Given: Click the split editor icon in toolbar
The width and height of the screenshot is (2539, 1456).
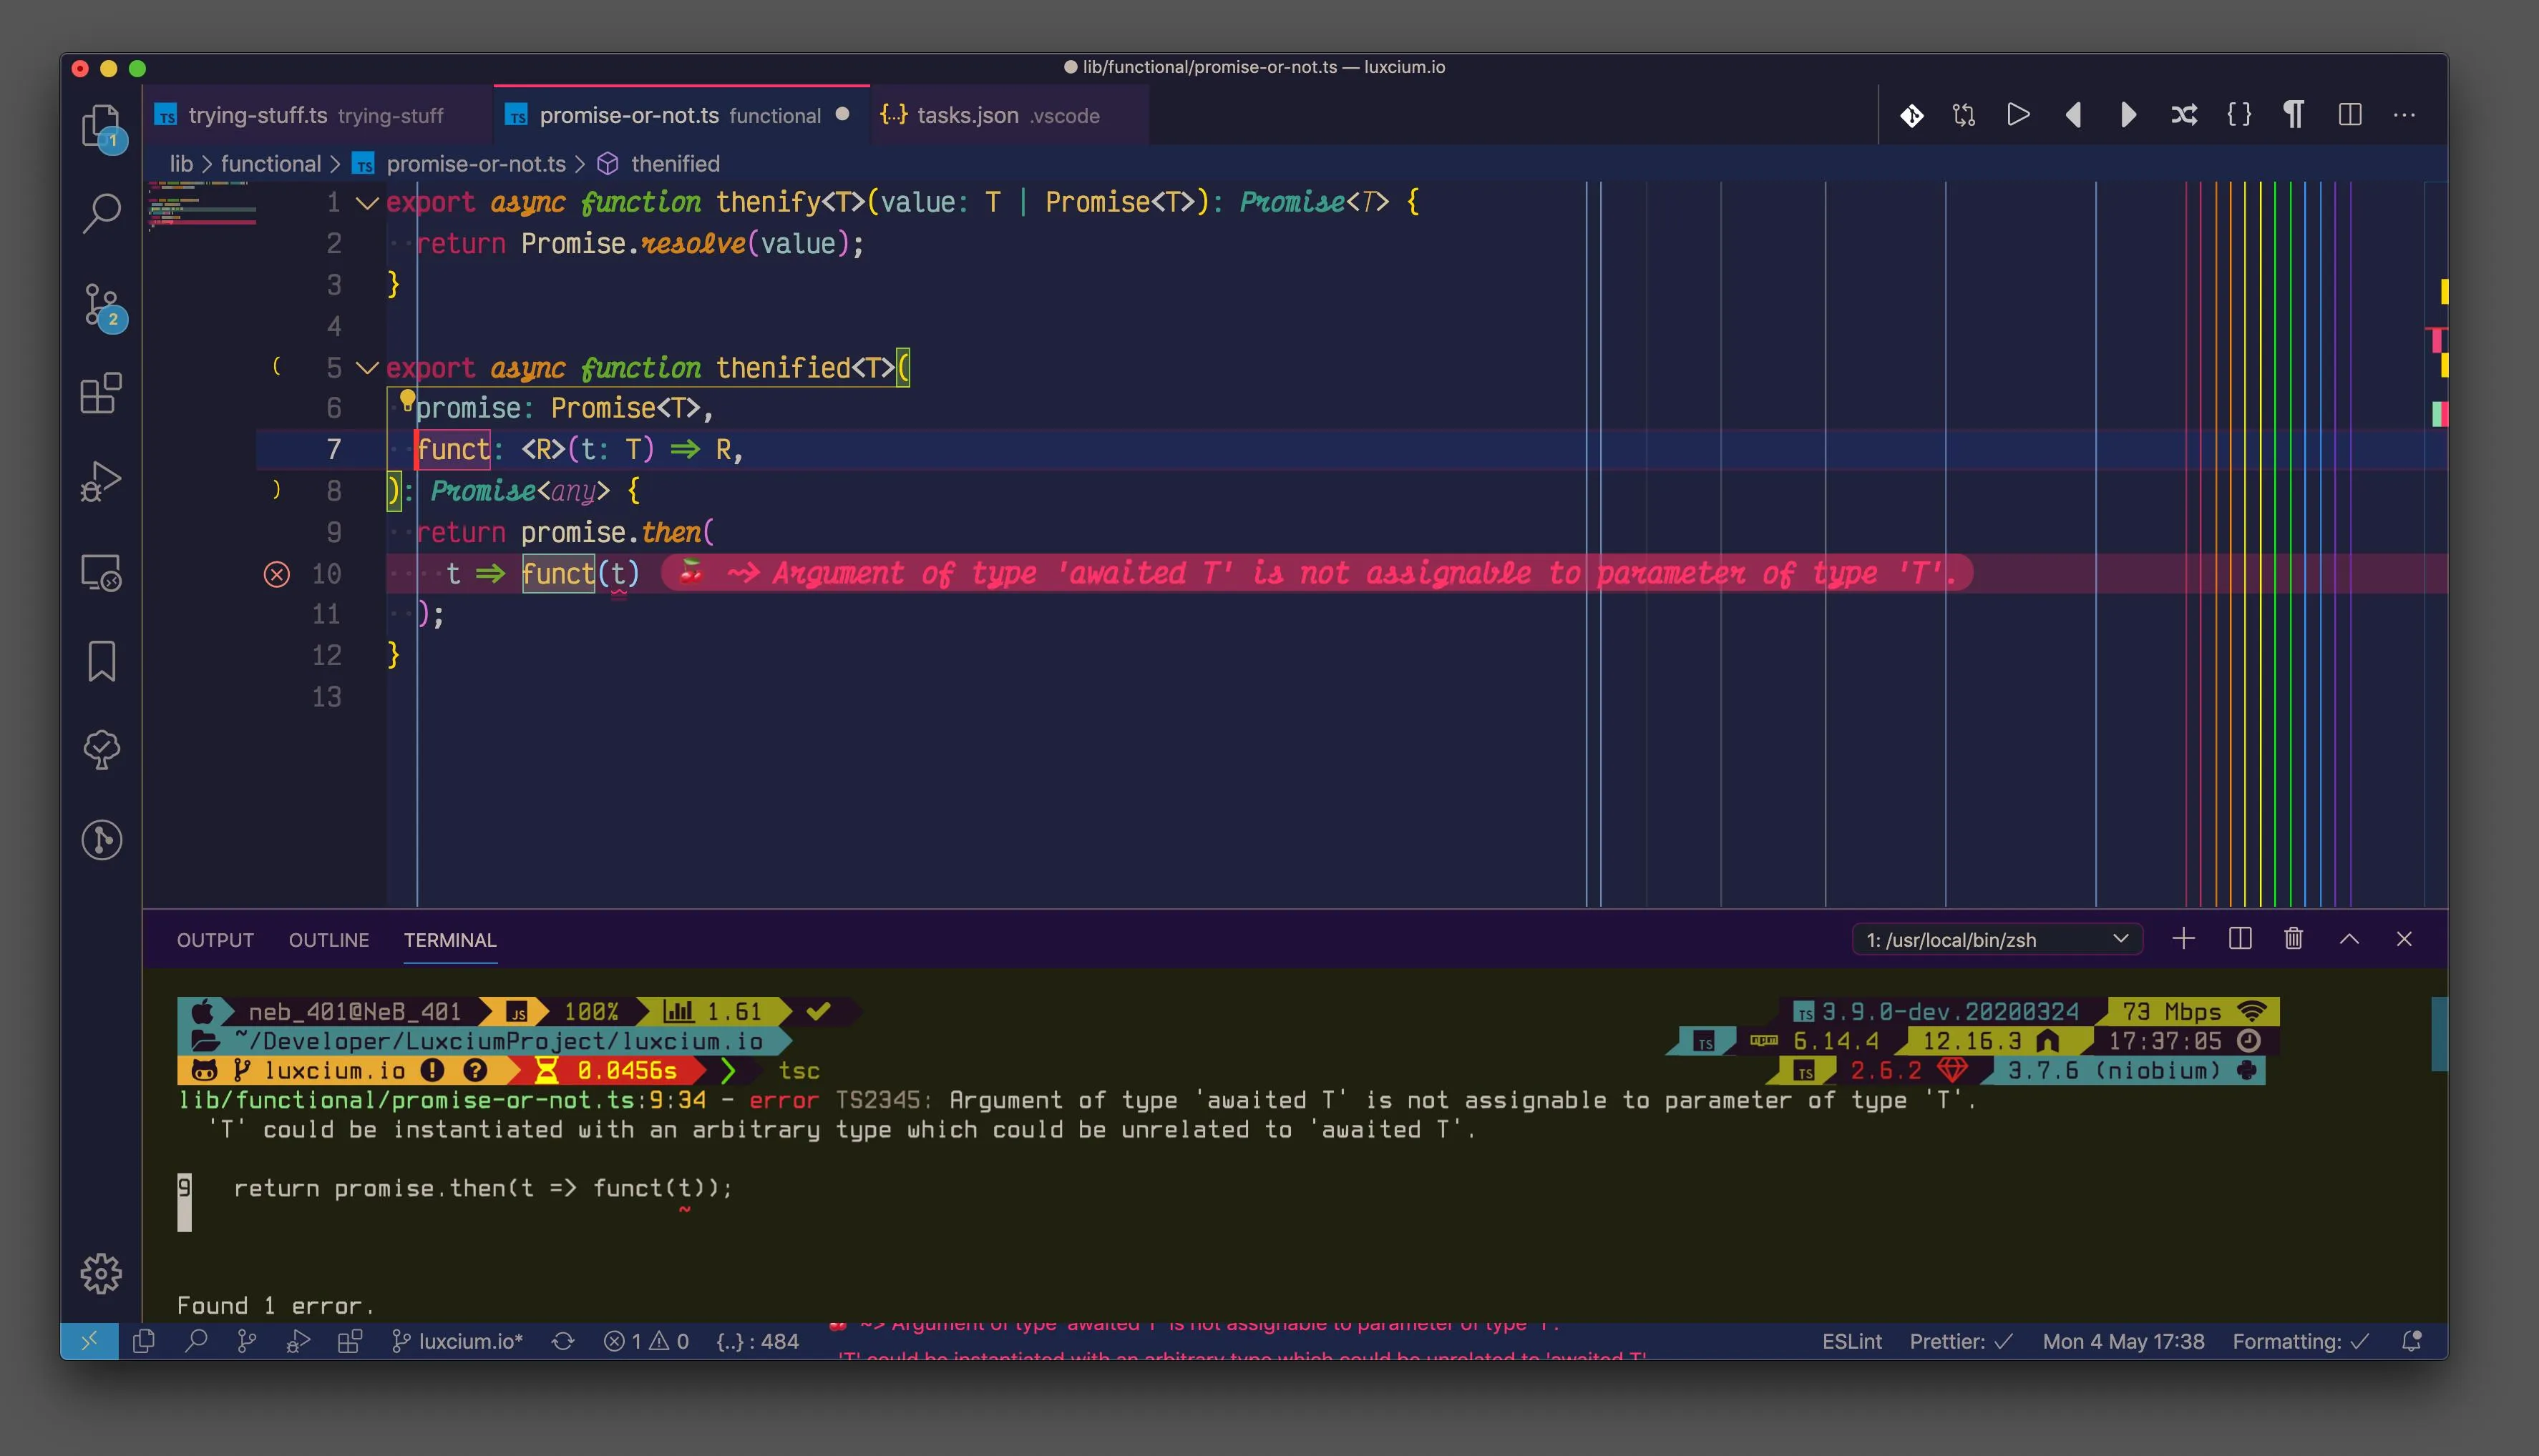Looking at the screenshot, I should 2350,115.
